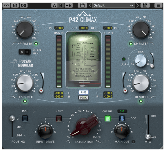Select the A comparison slot
This screenshot has height=152, width=167.
54,5
